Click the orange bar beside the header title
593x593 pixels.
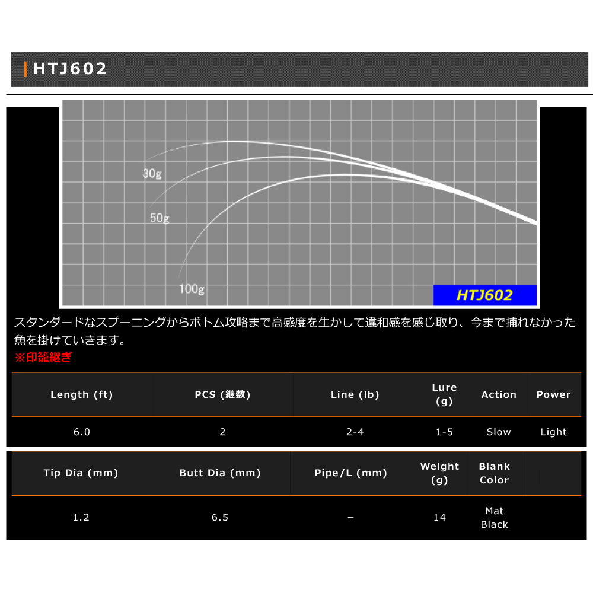click(25, 69)
